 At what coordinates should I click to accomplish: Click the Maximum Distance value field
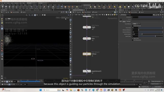coord(135,32)
